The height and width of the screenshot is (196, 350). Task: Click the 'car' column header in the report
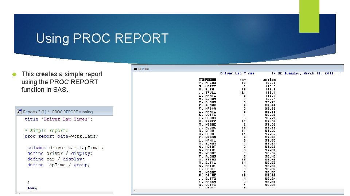pyautogui.click(x=243, y=80)
